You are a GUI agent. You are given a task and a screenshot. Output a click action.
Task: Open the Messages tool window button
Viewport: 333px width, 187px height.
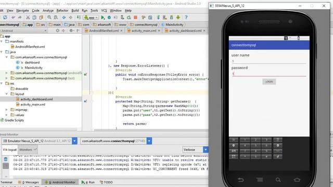point(29,182)
